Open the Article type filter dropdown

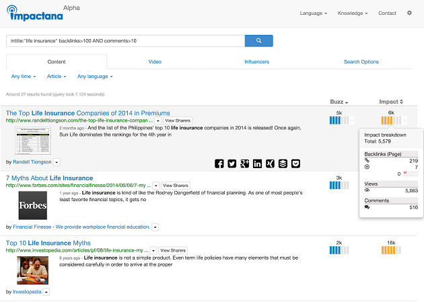point(57,77)
